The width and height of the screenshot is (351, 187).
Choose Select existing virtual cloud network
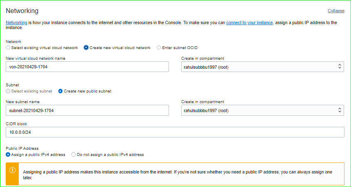[8, 48]
